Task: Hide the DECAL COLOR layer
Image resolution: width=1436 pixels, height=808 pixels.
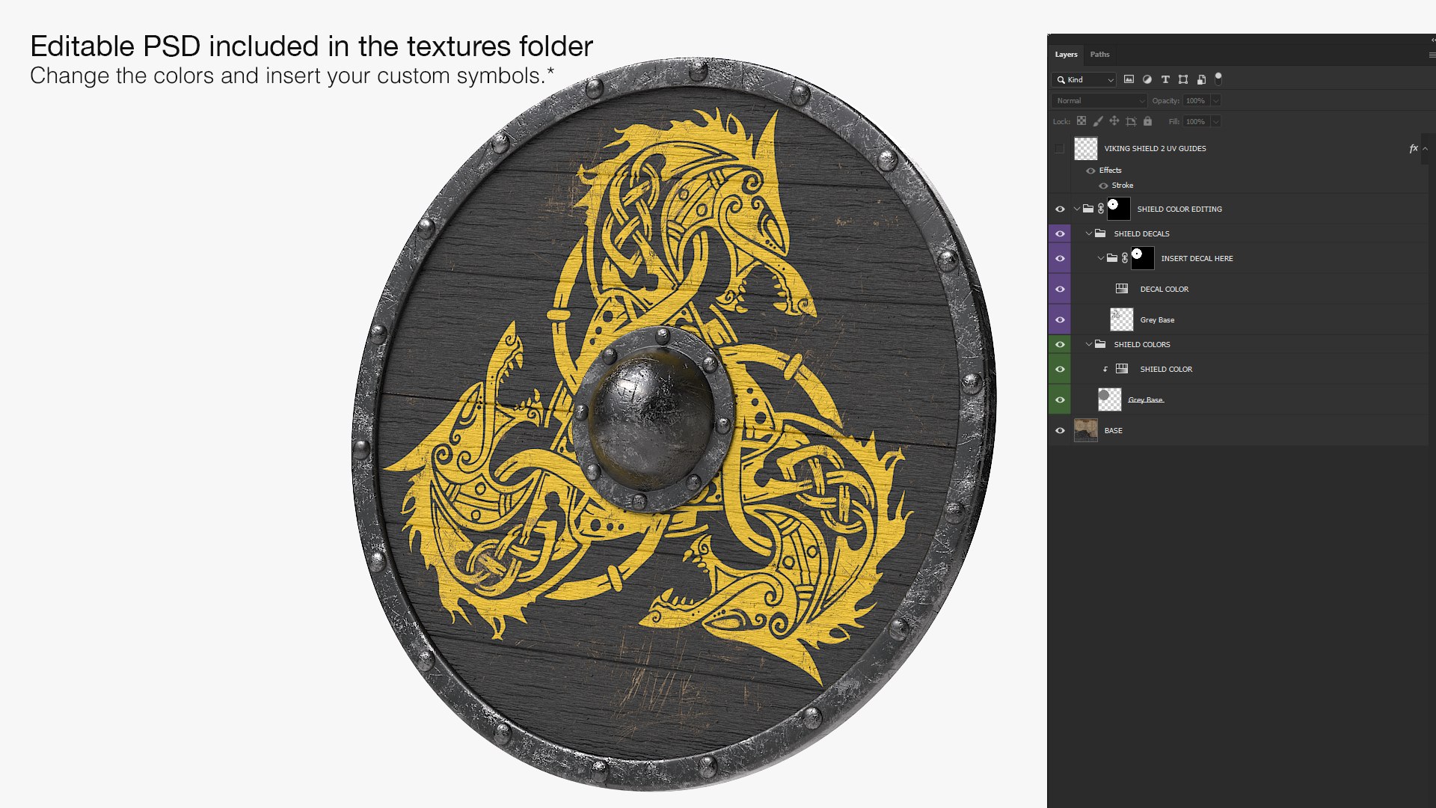Action: click(1060, 289)
